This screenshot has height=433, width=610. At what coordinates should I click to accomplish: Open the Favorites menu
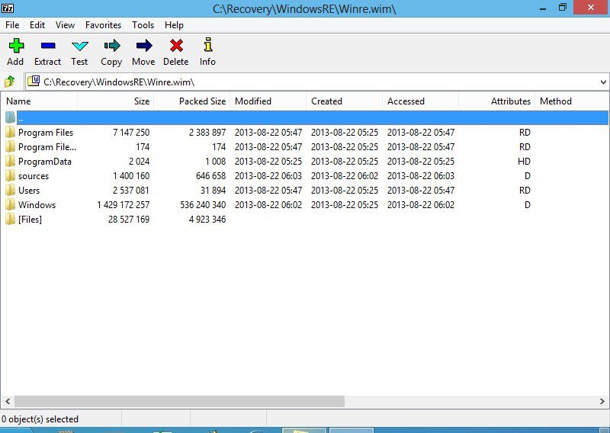(x=103, y=25)
